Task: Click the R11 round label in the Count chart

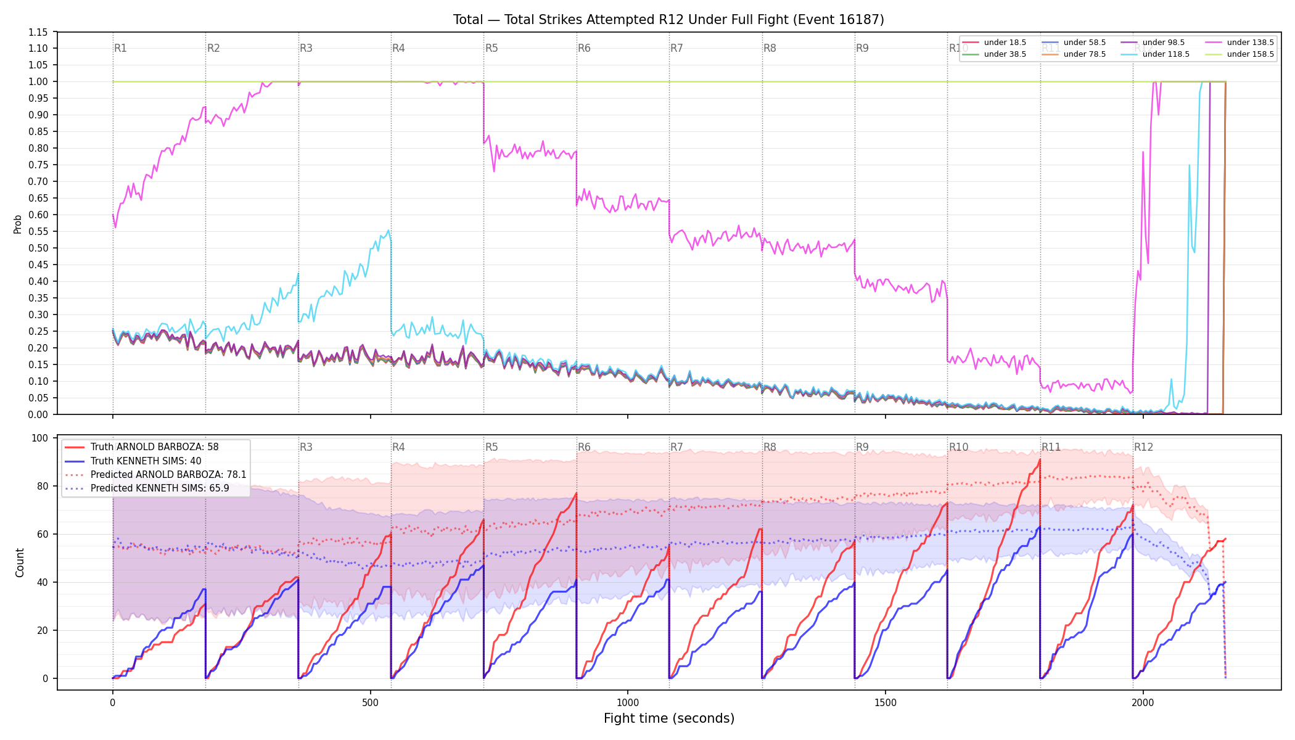Action: point(1051,447)
